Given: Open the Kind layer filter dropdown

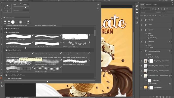Looking at the screenshot, I should pos(145,9).
